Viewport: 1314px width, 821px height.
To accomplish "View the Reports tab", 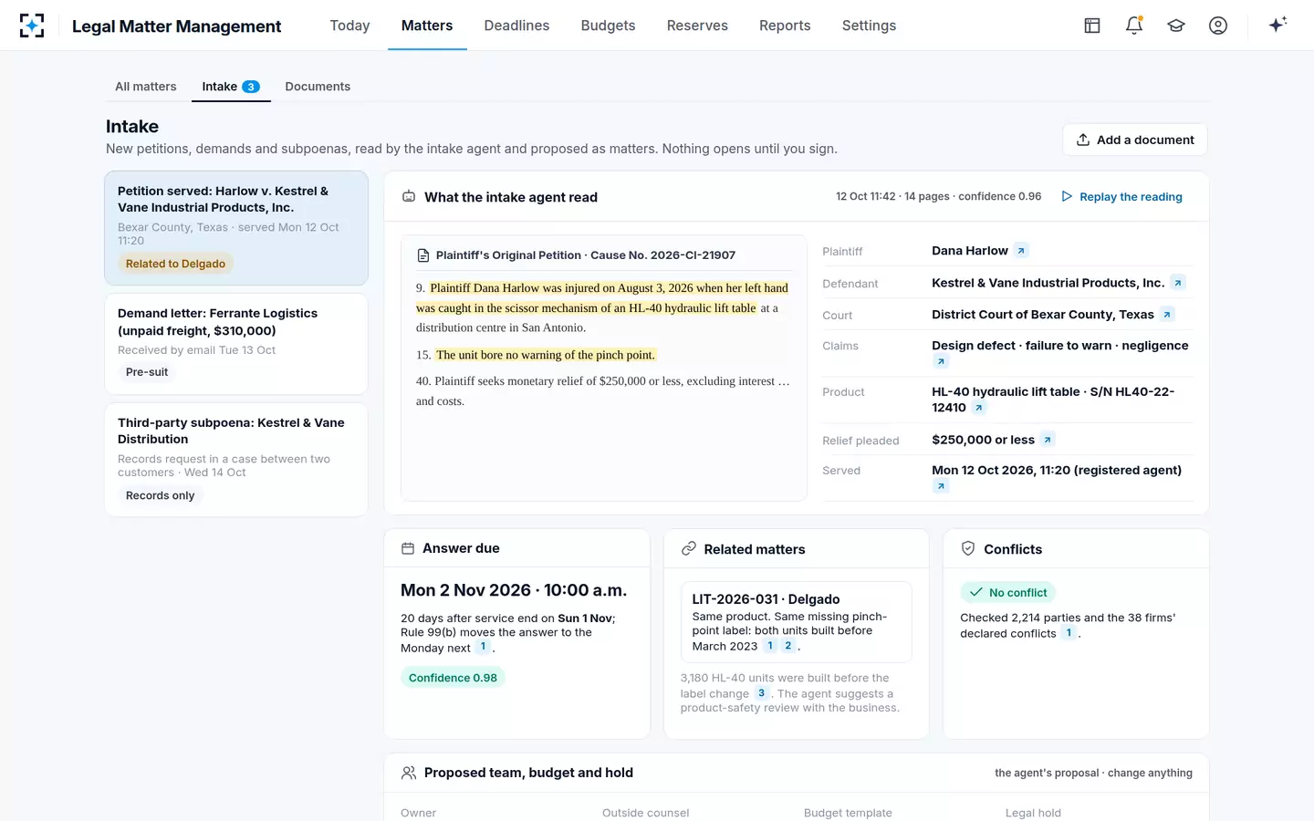I will point(785,26).
